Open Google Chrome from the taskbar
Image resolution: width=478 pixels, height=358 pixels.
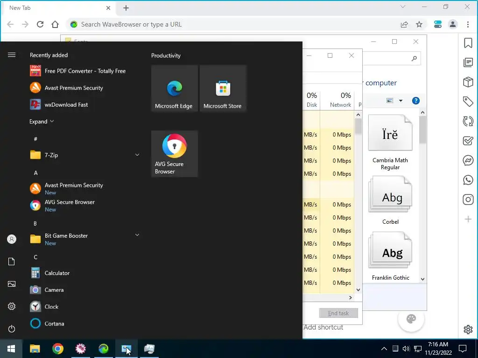pos(57,349)
